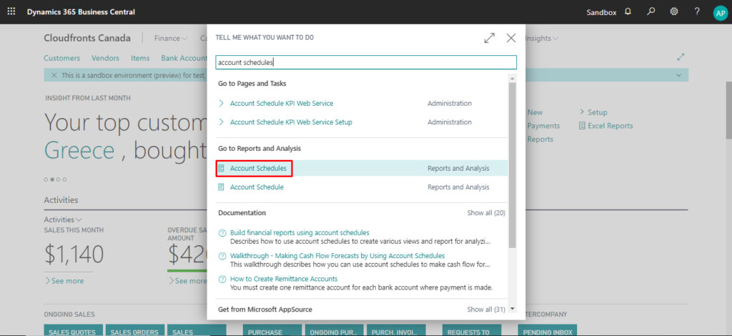The image size is (732, 336).
Task: Open the app launcher waffle icon
Action: (x=11, y=11)
